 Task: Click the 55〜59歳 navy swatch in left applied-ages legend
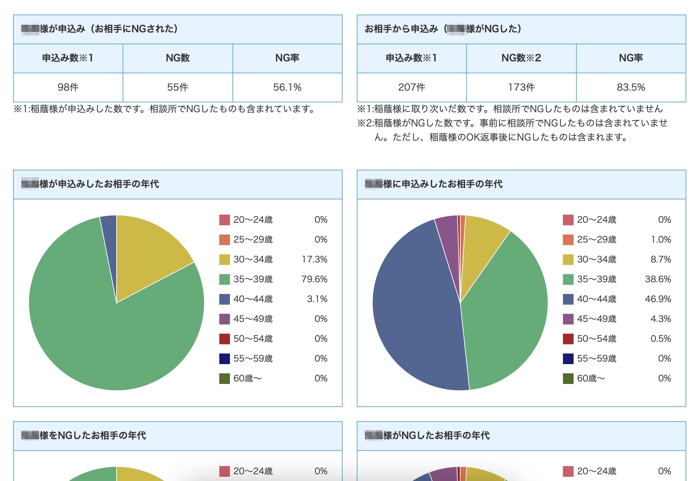[x=225, y=358]
